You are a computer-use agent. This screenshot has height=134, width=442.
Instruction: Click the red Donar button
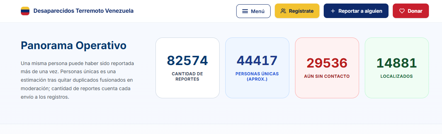pyautogui.click(x=410, y=11)
